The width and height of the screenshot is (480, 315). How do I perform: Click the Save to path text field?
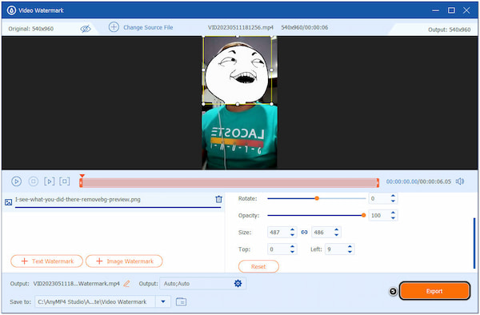[95, 302]
